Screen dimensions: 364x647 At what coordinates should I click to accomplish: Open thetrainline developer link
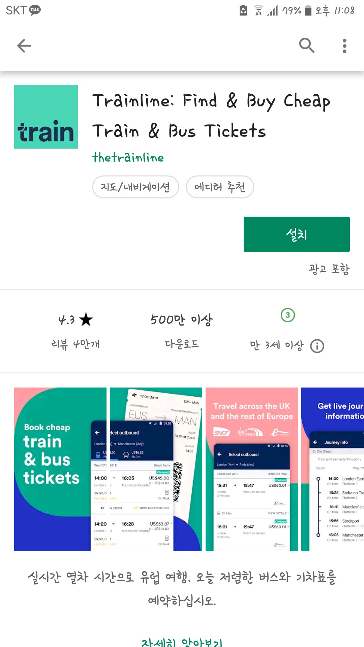pos(128,157)
